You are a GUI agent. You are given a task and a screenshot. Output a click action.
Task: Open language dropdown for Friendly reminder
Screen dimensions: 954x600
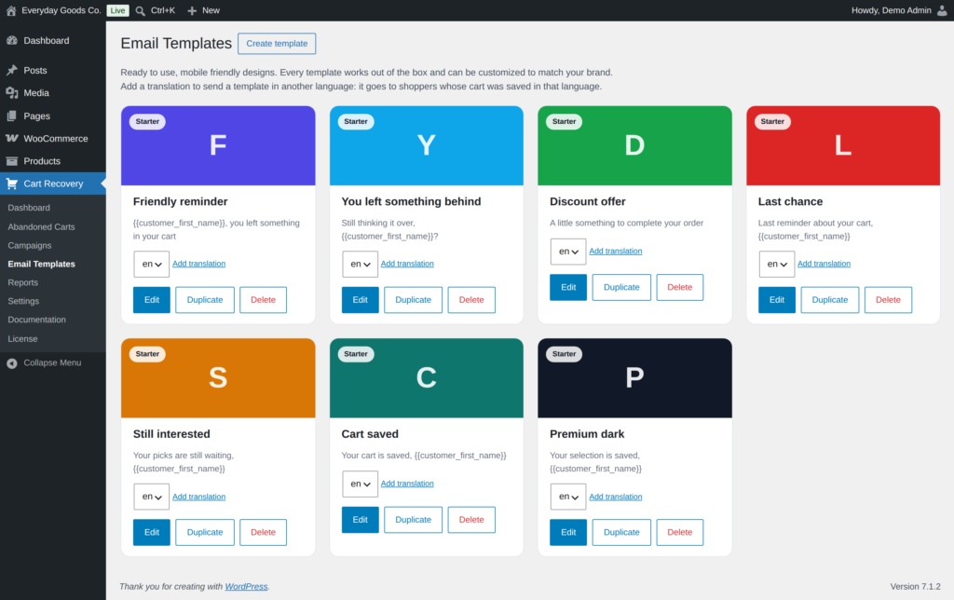coord(152,264)
